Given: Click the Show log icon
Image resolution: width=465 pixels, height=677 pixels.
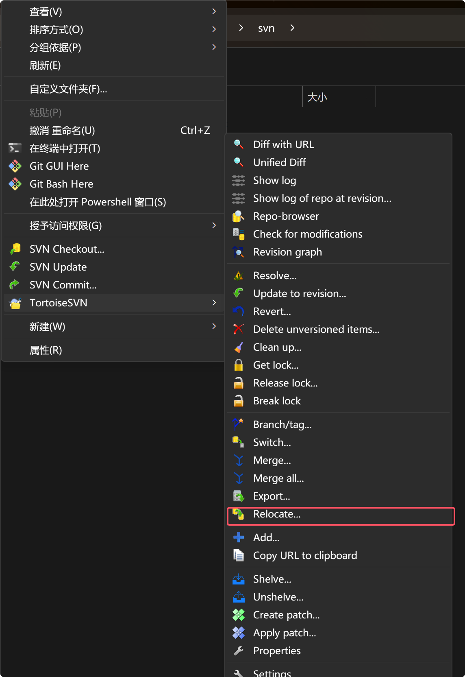Looking at the screenshot, I should click(x=239, y=180).
